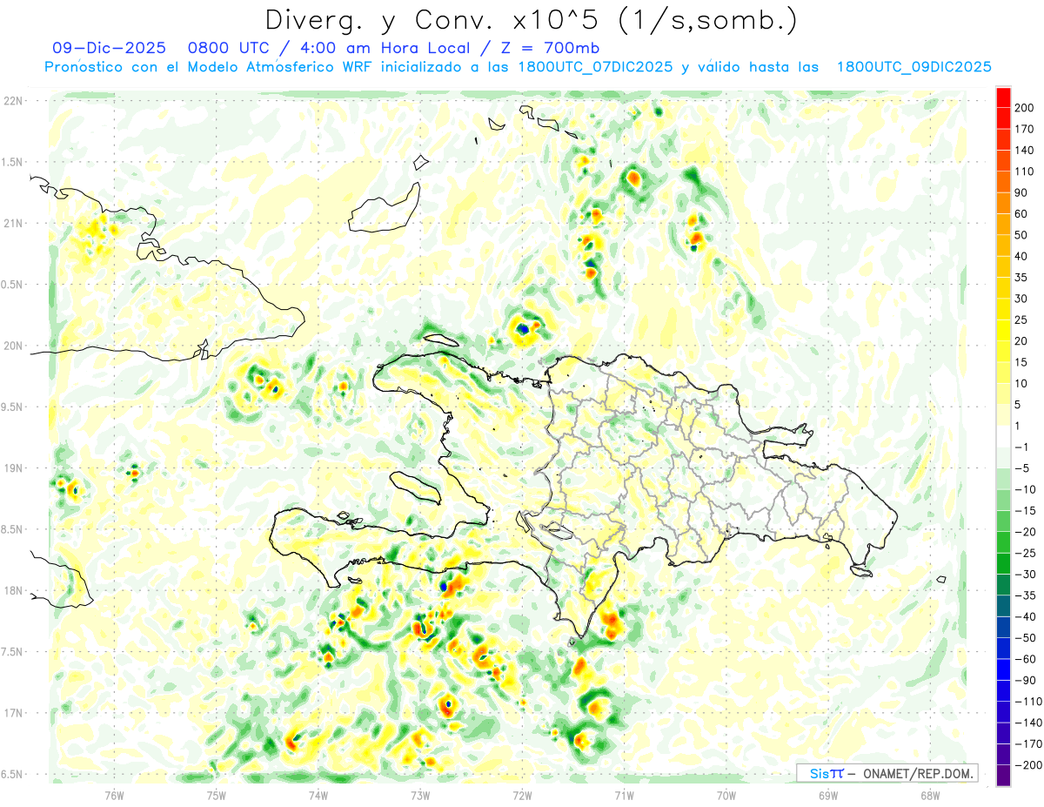Screen dimensions: 1044x807
Task: Click the 9.5N latitude label
Action: coord(13,407)
